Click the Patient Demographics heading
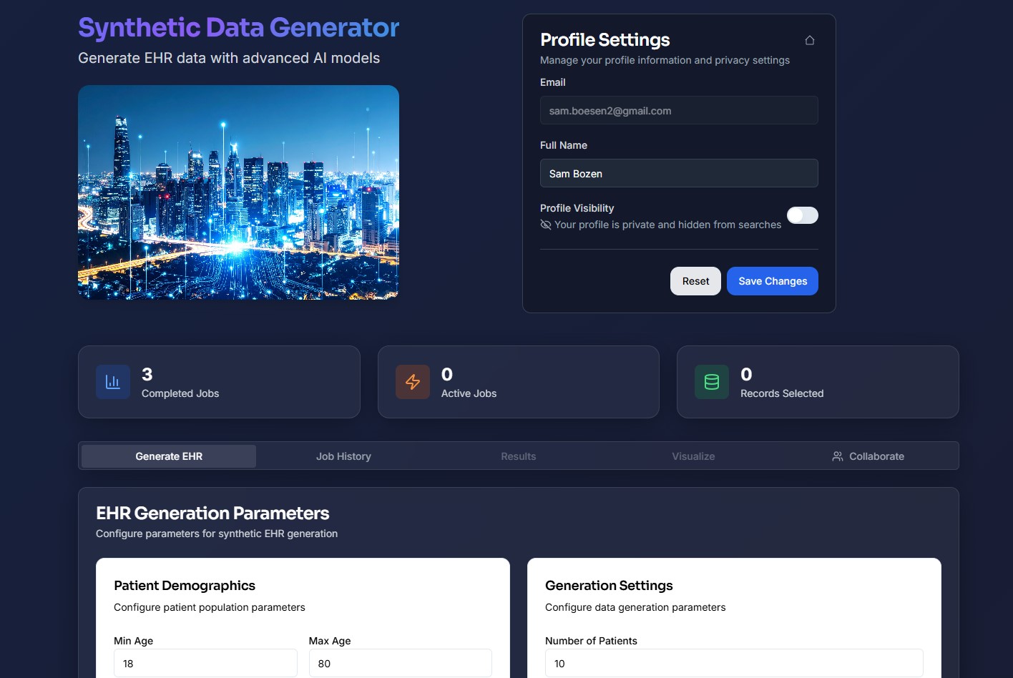The width and height of the screenshot is (1013, 678). tap(185, 586)
